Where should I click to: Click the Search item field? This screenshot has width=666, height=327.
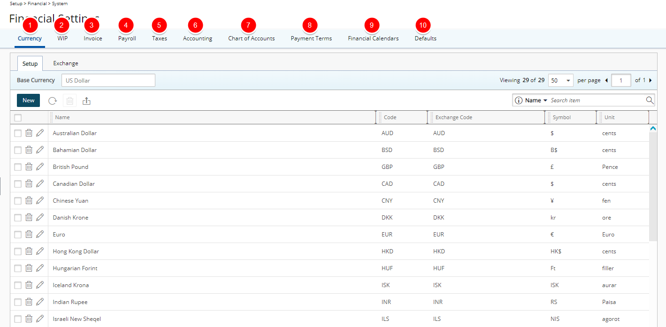click(x=597, y=100)
